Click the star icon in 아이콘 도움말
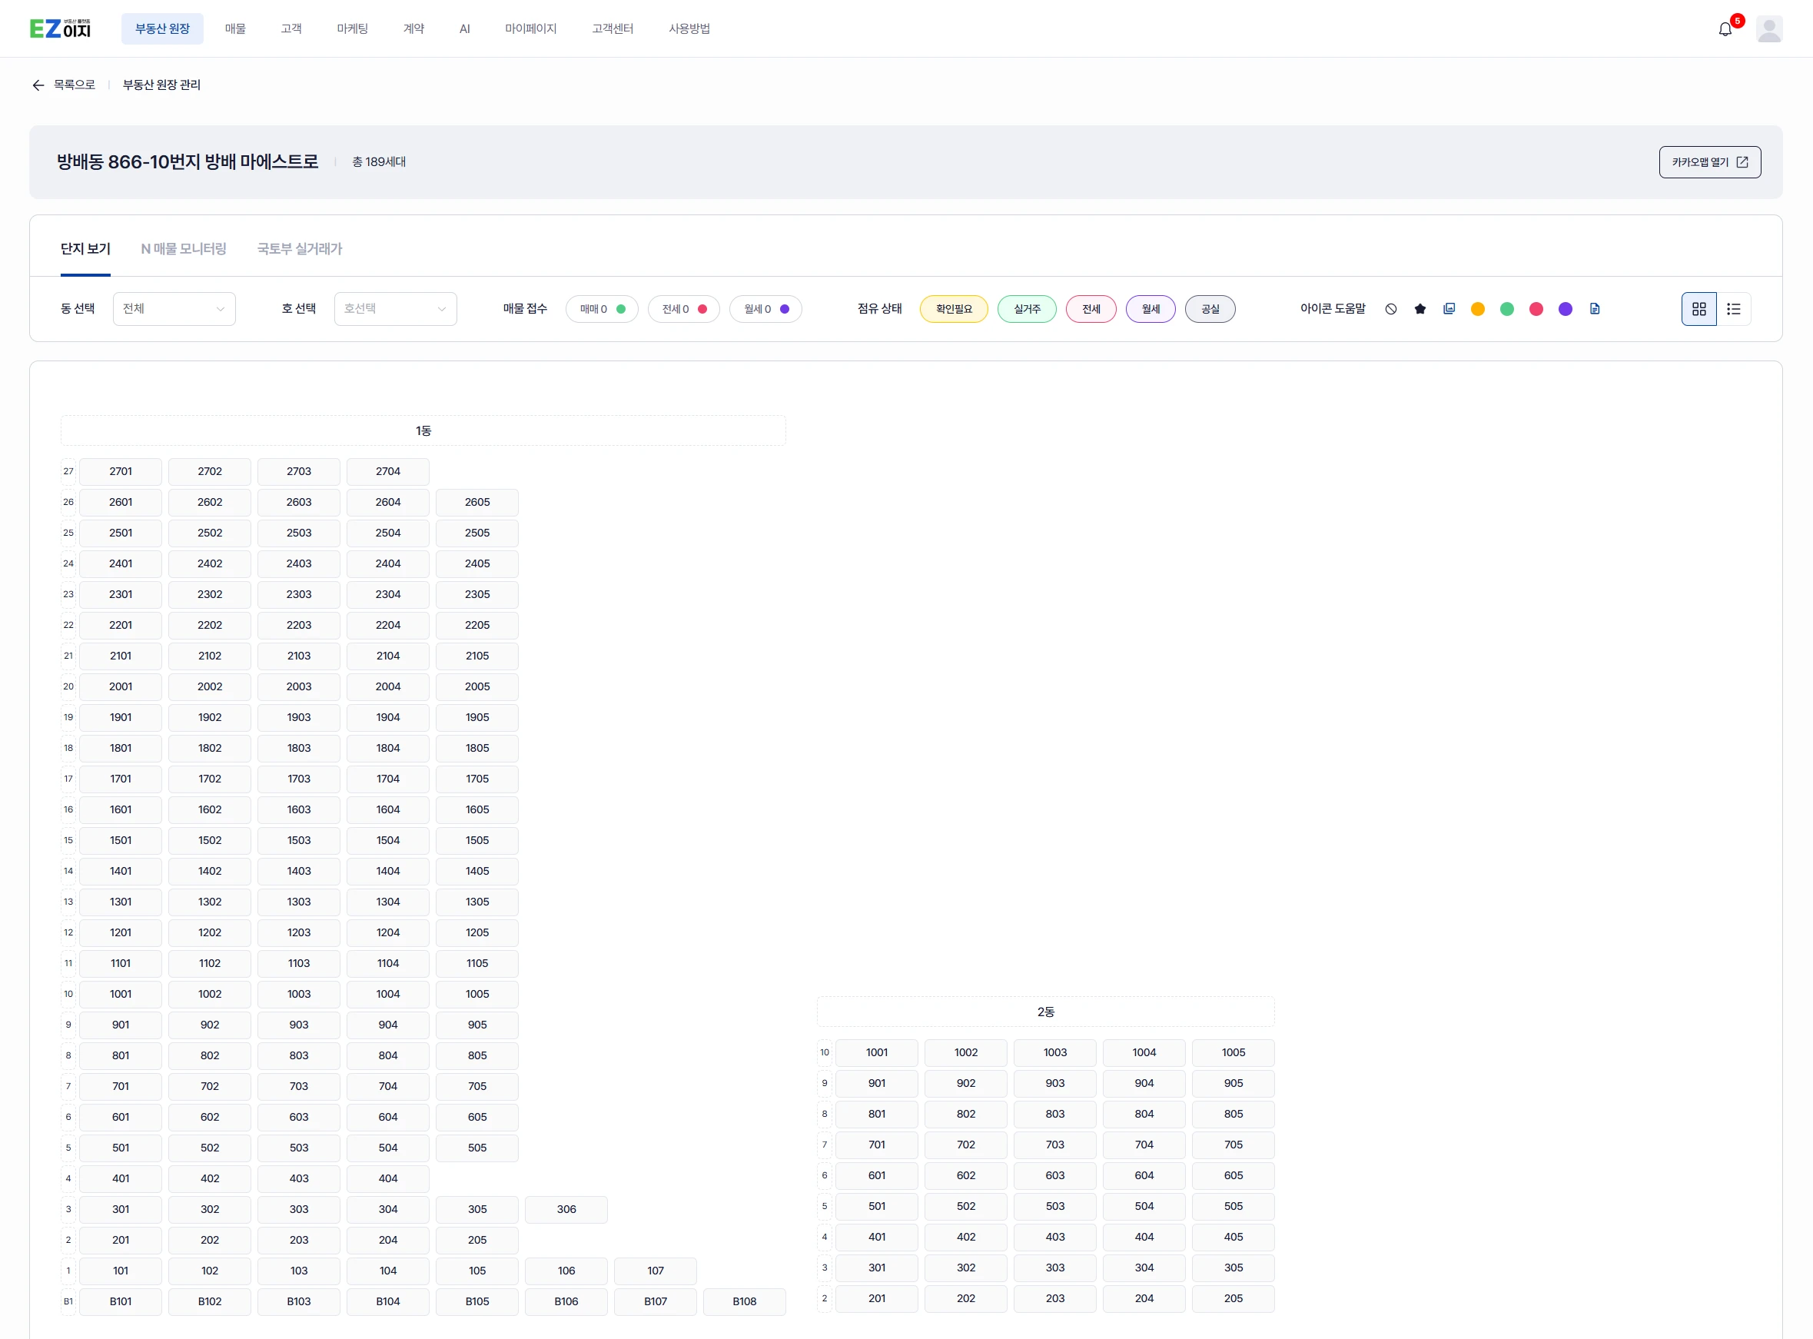This screenshot has height=1339, width=1813. [1420, 309]
